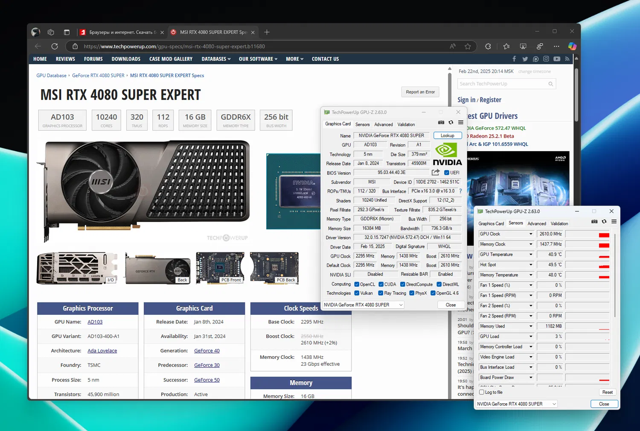Click Reset in the GPU-Z Sensors window
This screenshot has width=640, height=431.
point(608,392)
